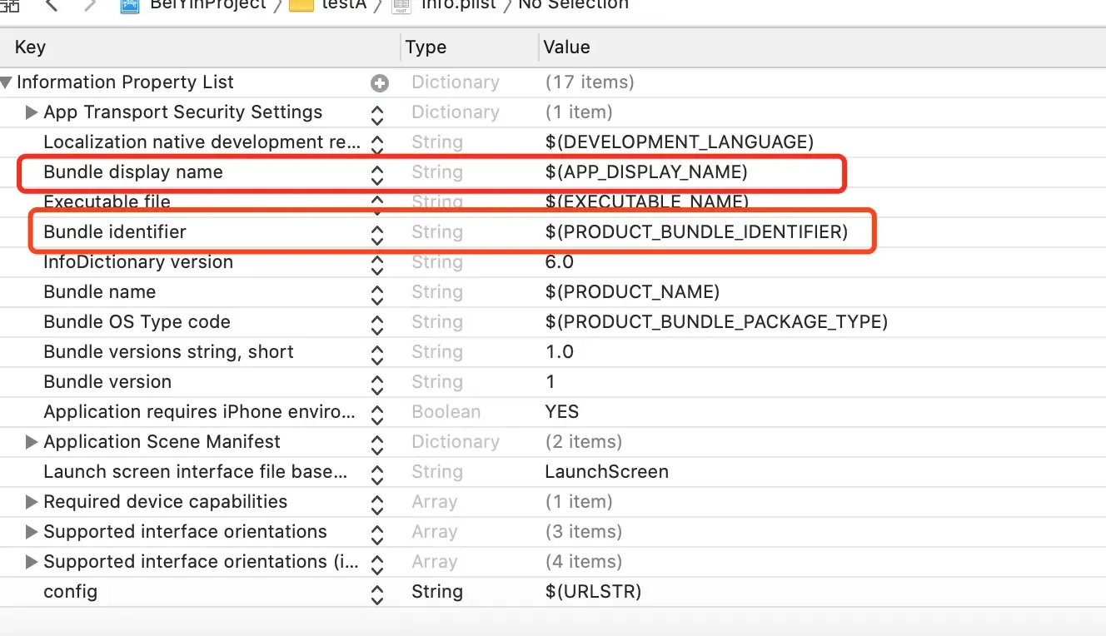The image size is (1106, 636).
Task: Click the Type chevron beside Bundle version
Action: (x=377, y=381)
